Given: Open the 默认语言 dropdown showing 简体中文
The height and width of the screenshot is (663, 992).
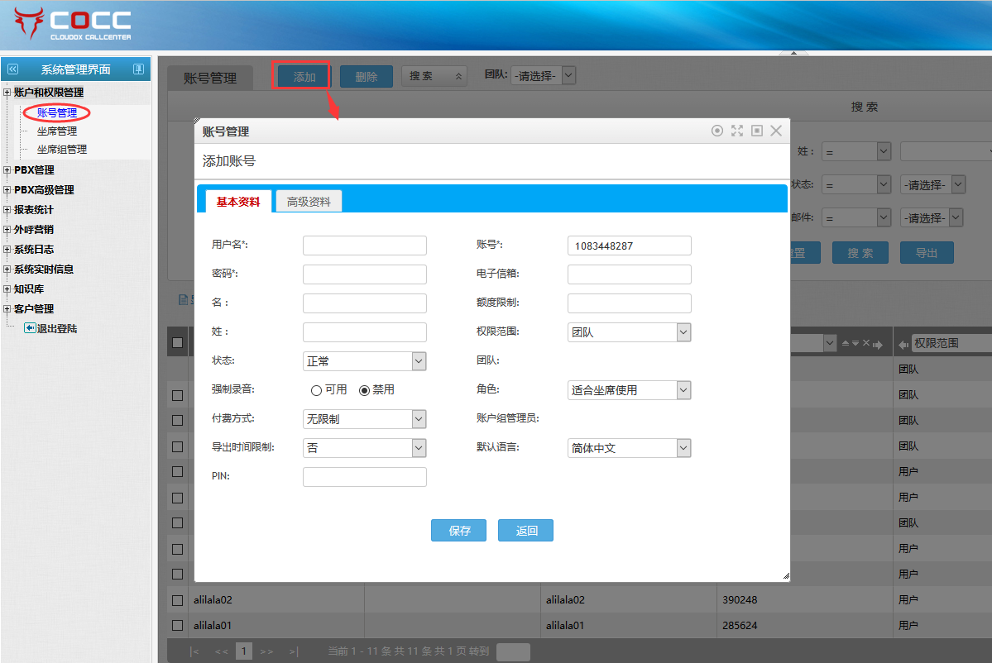Looking at the screenshot, I should (629, 448).
